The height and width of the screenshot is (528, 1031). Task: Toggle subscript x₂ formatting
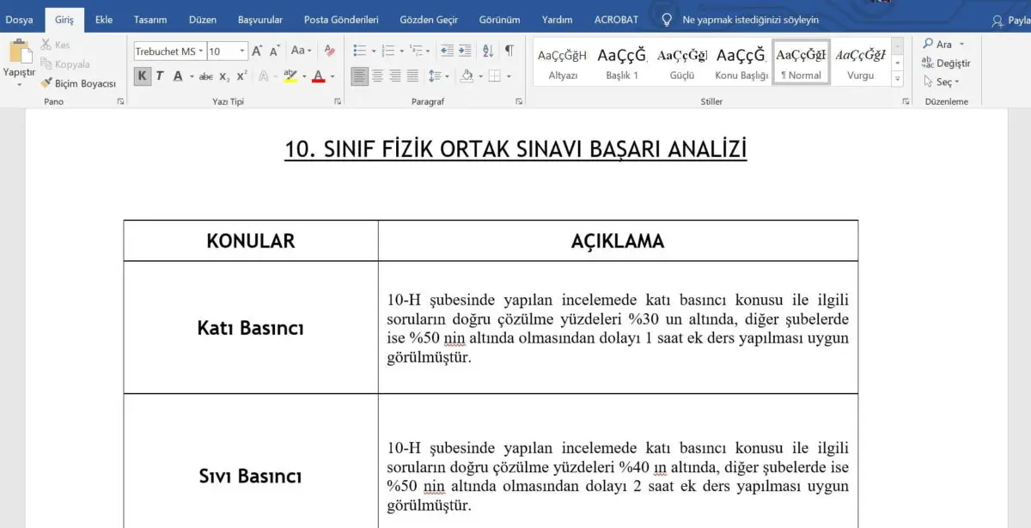coord(224,76)
